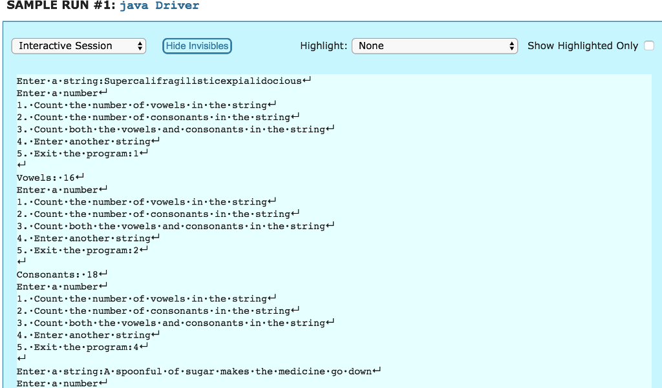The image size is (662, 388).
Task: Enable the Show Highlighted Only checkbox
Action: click(x=648, y=45)
